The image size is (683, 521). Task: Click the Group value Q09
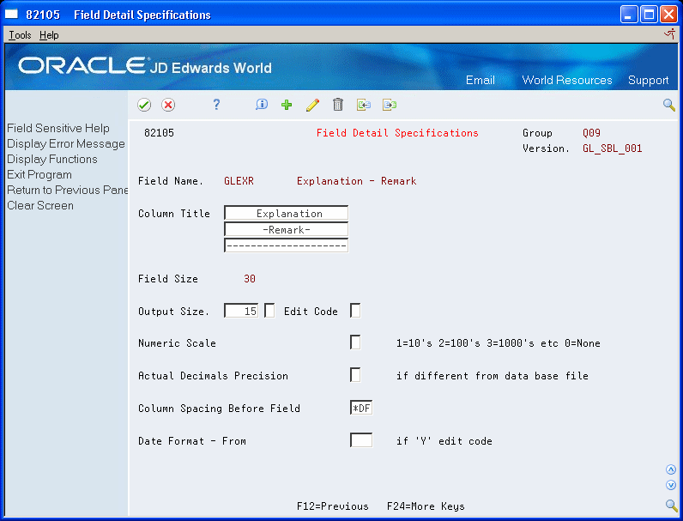pos(591,133)
